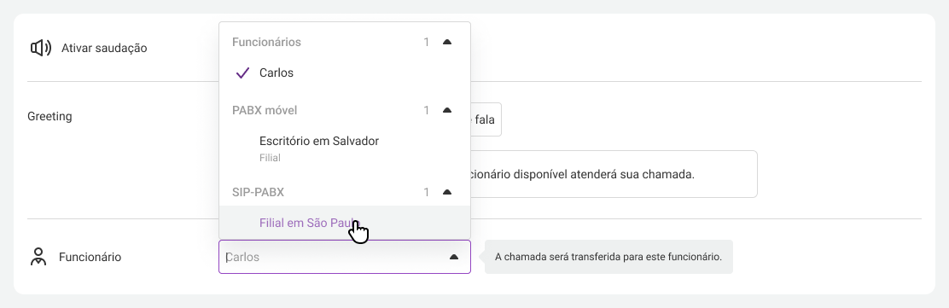Click the PABX móvel group header
The width and height of the screenshot is (949, 308).
265,111
